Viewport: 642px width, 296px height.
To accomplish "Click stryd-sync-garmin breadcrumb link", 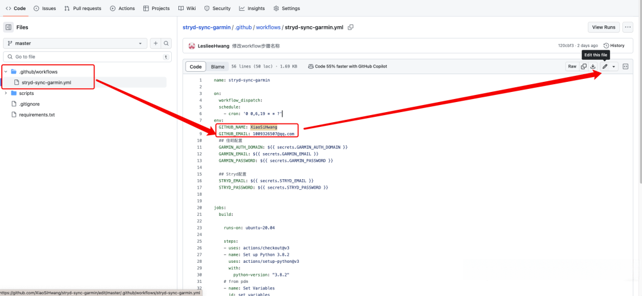I will [x=207, y=27].
